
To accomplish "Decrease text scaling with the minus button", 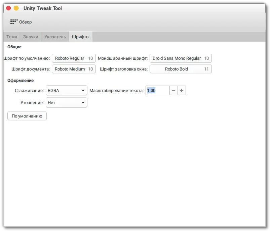I will click(x=173, y=90).
